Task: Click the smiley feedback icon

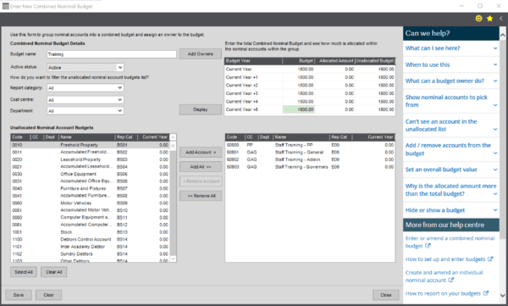Action: click(x=478, y=19)
